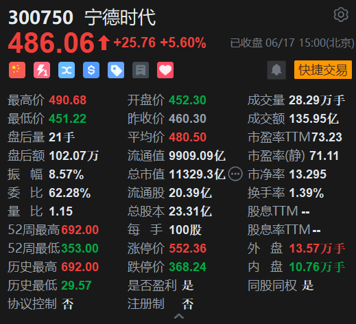Click the 换手率 value 1.39%
Screen dimensions: 356x324
coord(307,193)
